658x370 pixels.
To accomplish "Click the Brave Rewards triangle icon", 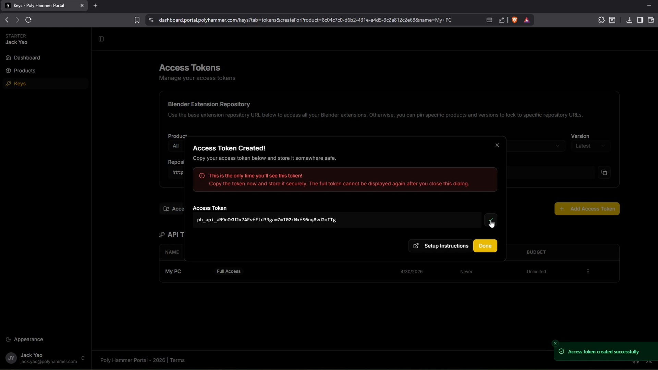I will pos(527,20).
